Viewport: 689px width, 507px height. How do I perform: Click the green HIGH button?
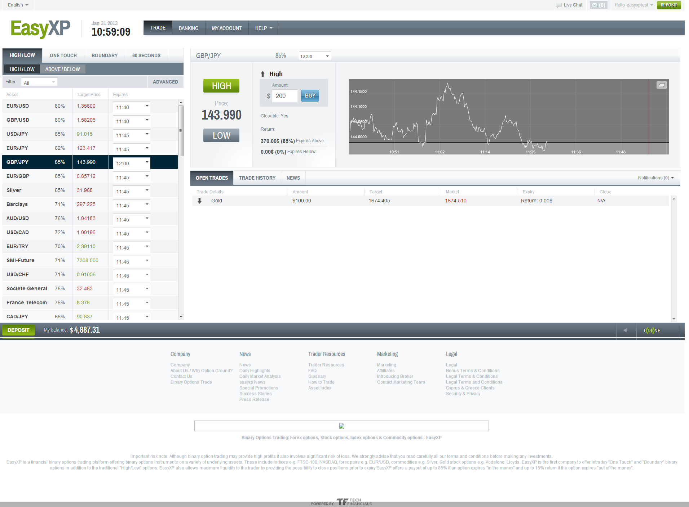tap(221, 86)
